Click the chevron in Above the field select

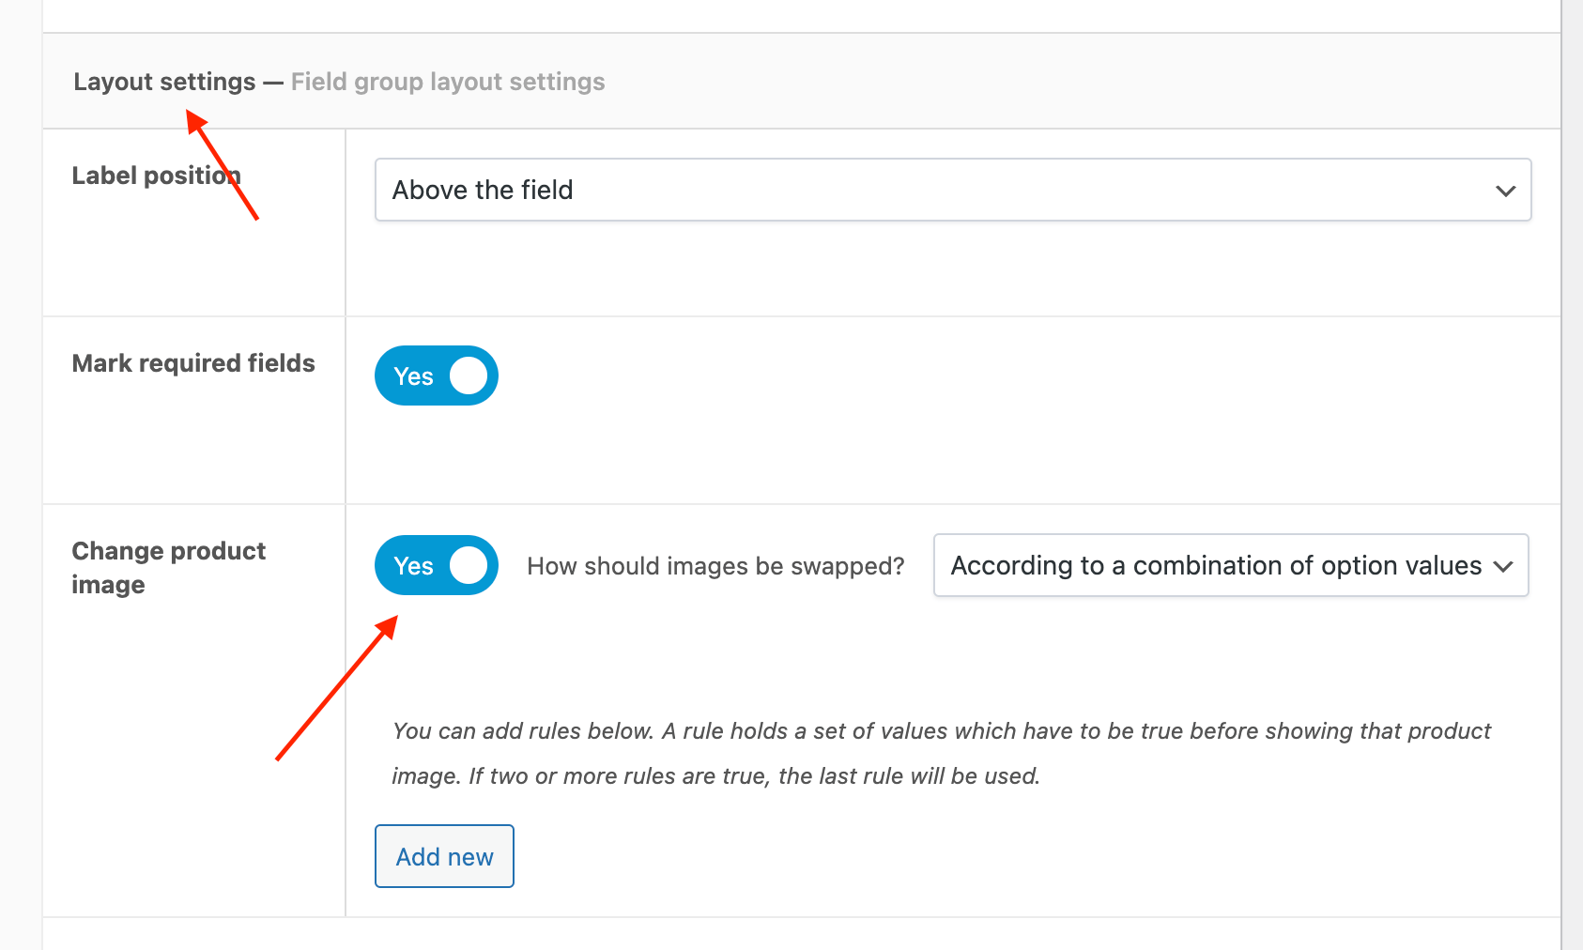coord(1505,191)
